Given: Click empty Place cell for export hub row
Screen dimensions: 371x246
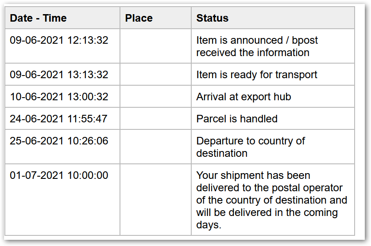Looking at the screenshot, I should (x=155, y=97).
